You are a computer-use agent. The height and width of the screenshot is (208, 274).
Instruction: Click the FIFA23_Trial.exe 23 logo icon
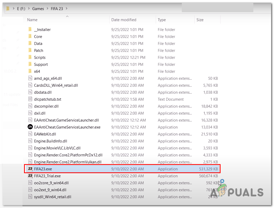(x=30, y=176)
